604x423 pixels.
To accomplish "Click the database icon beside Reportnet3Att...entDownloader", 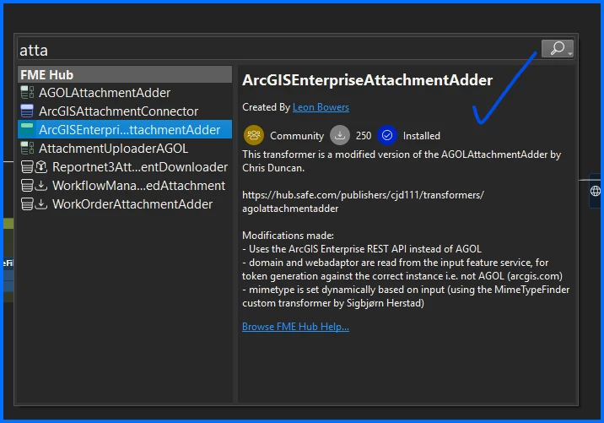I will (x=27, y=167).
